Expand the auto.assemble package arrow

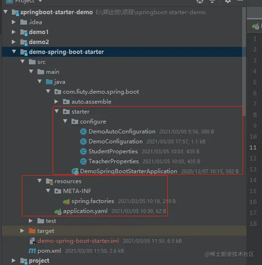[56, 101]
